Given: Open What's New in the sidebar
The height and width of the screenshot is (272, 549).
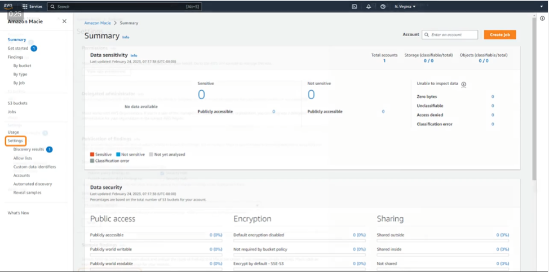Looking at the screenshot, I should coord(19,213).
